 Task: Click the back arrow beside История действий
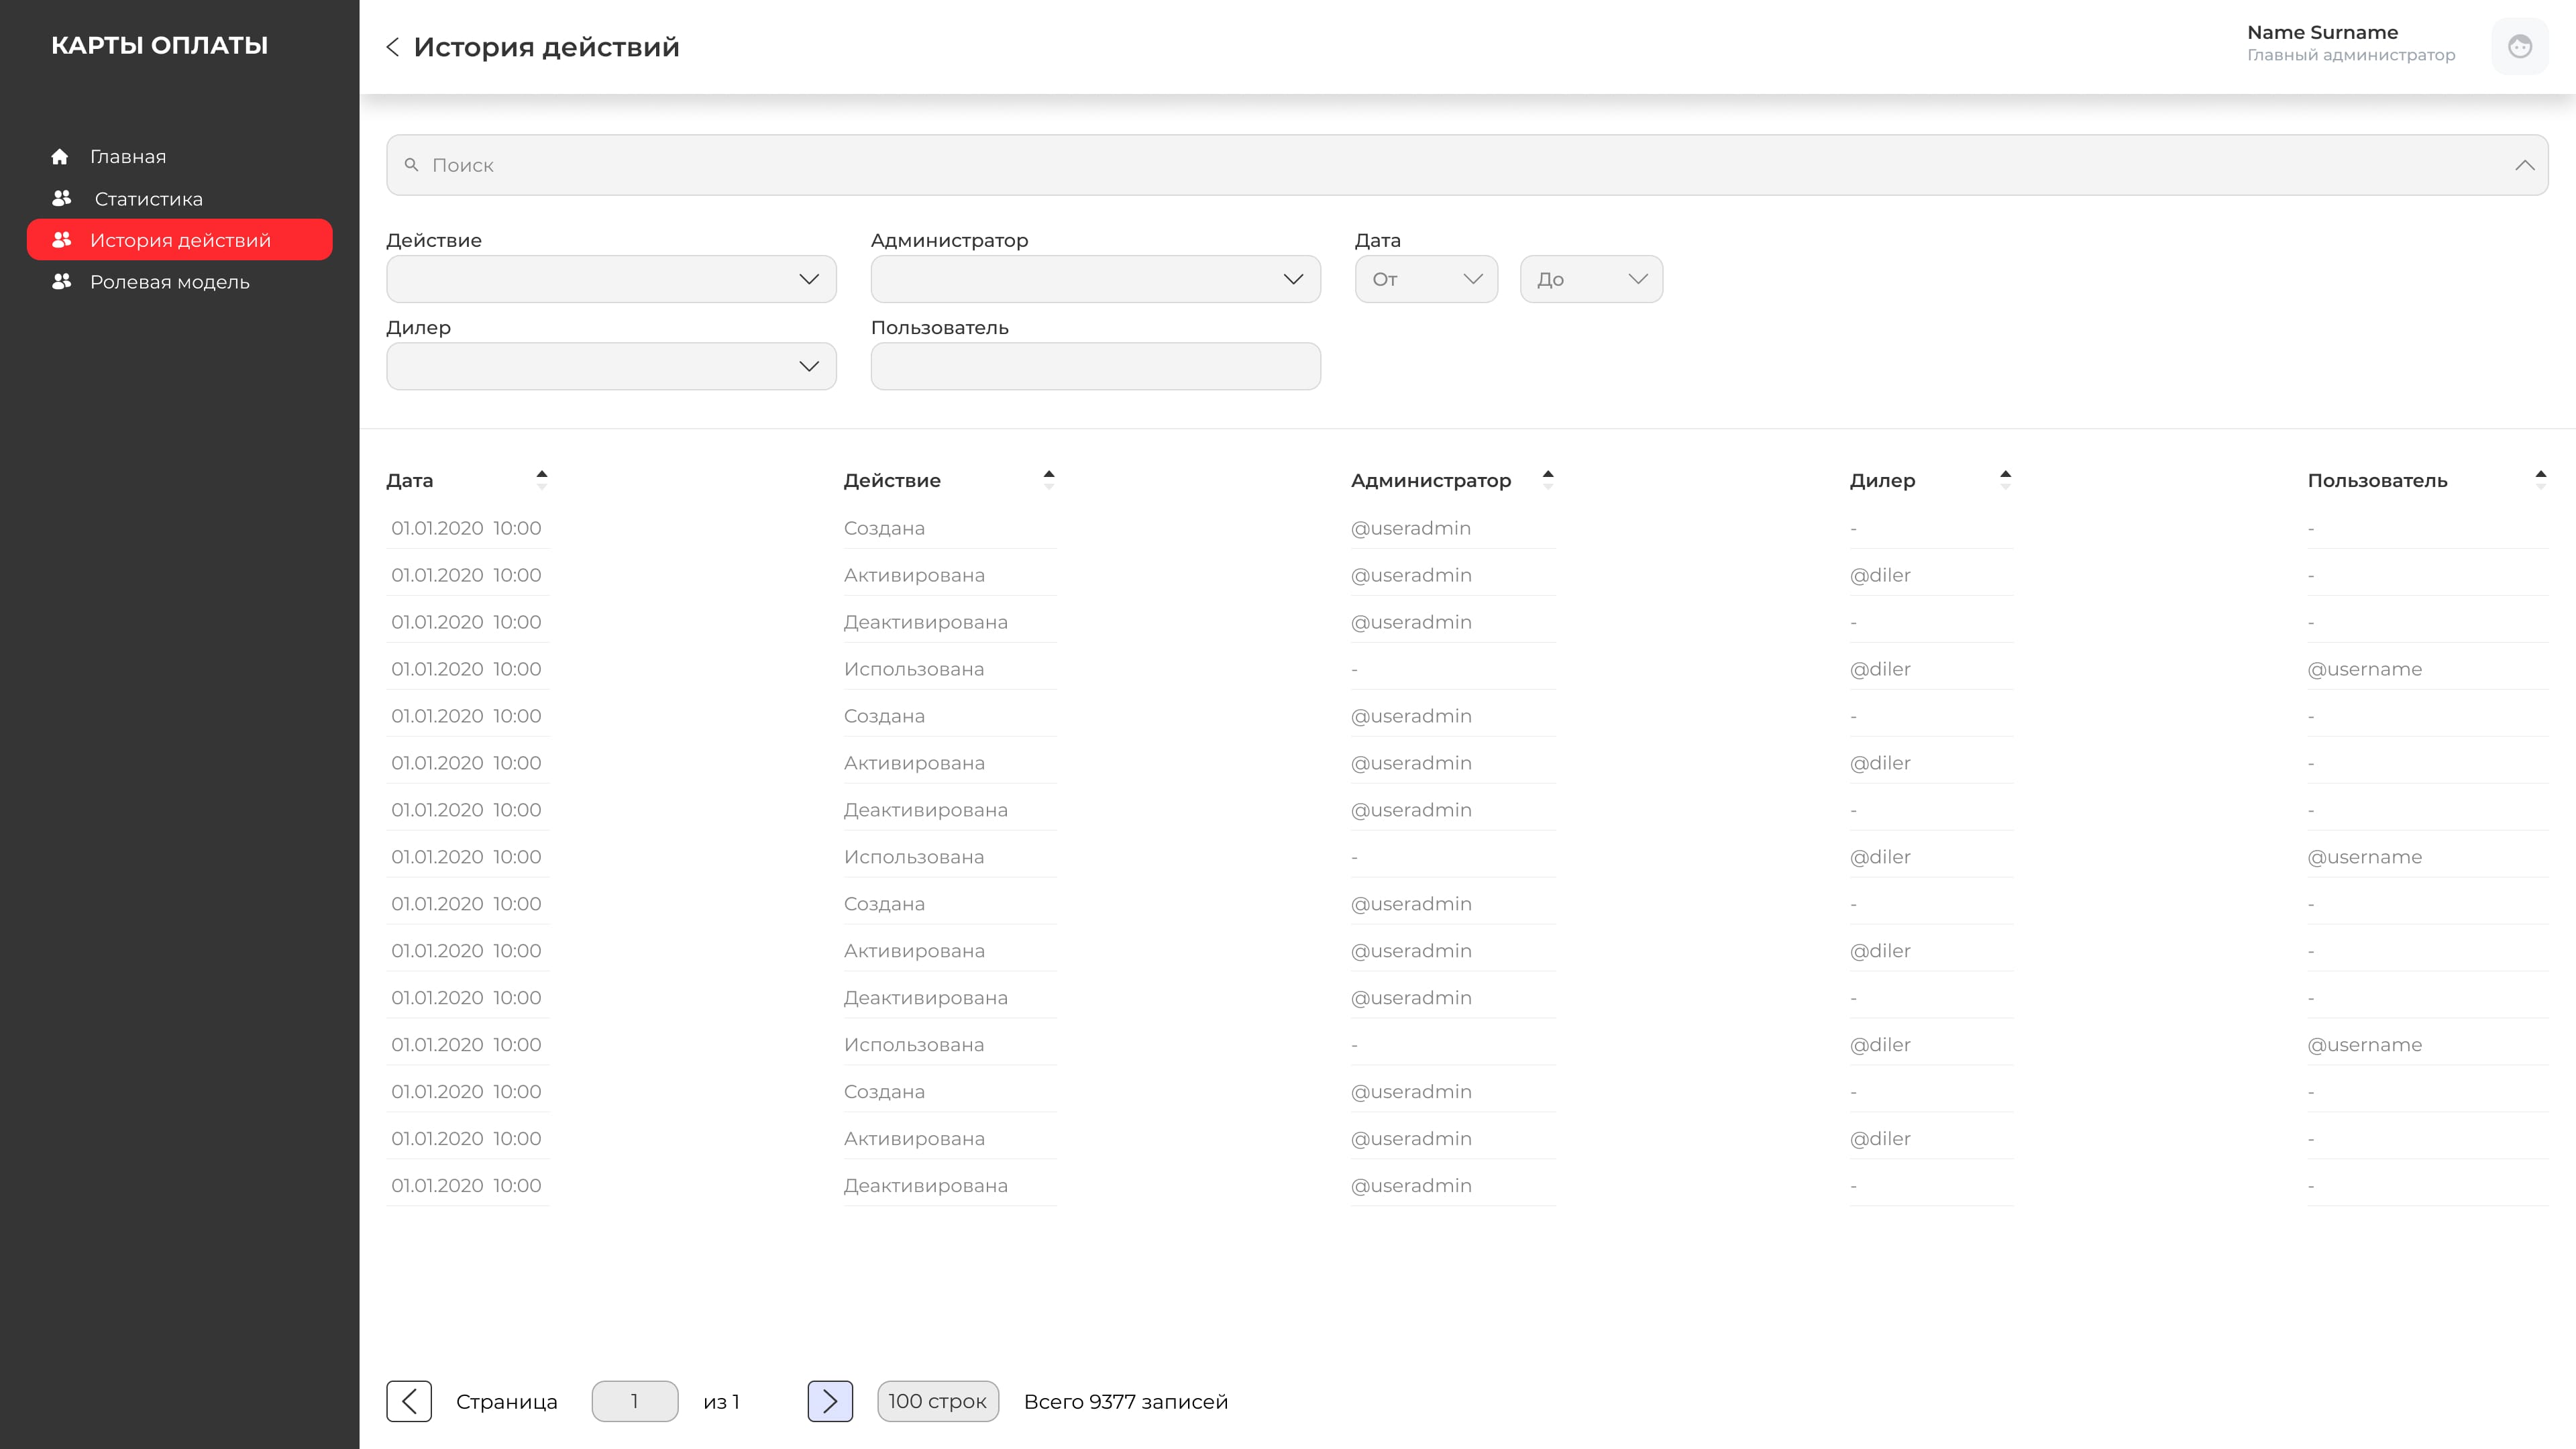[393, 47]
